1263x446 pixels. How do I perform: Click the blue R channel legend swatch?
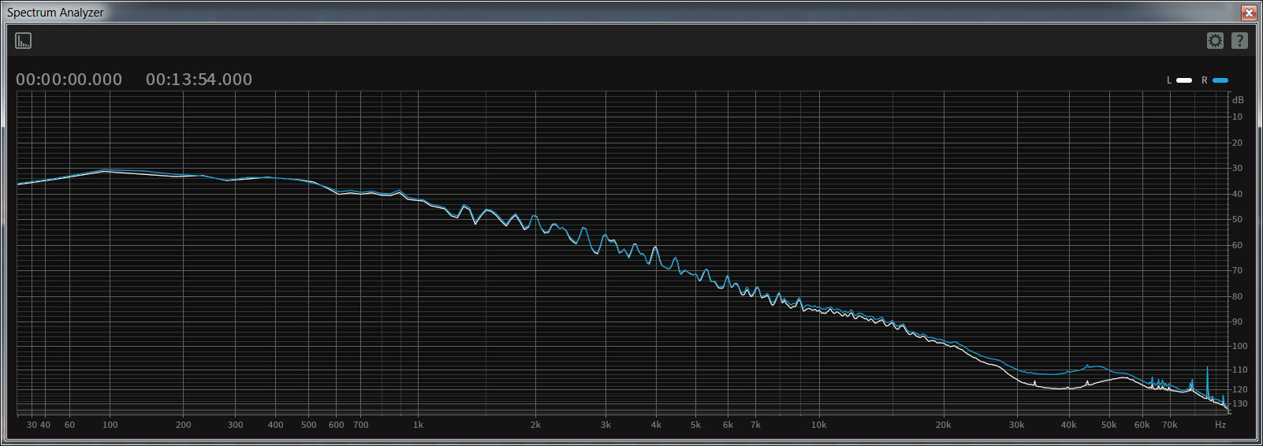coord(1220,80)
